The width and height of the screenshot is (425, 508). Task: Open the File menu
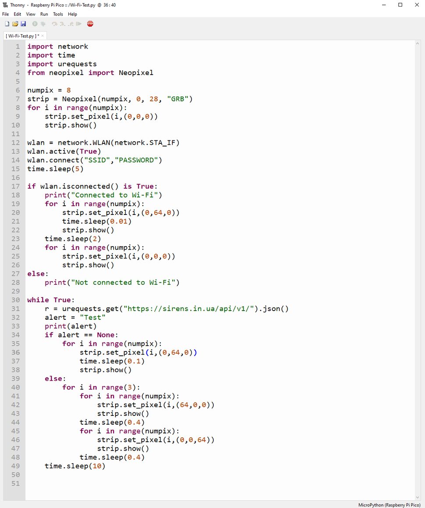point(5,14)
